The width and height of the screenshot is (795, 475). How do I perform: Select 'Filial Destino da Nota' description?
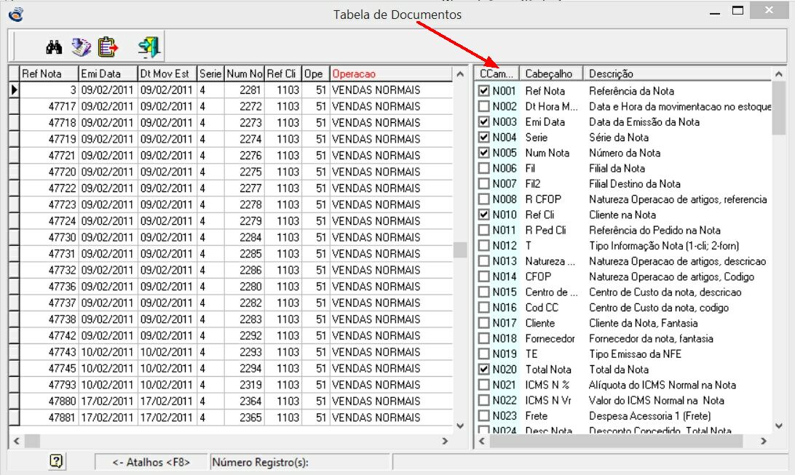(634, 184)
